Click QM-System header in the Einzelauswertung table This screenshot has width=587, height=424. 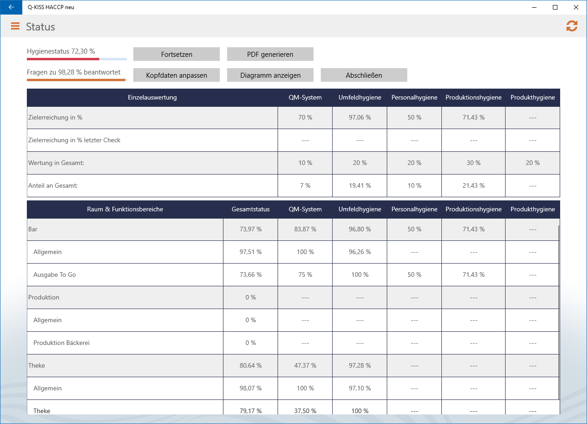[305, 97]
